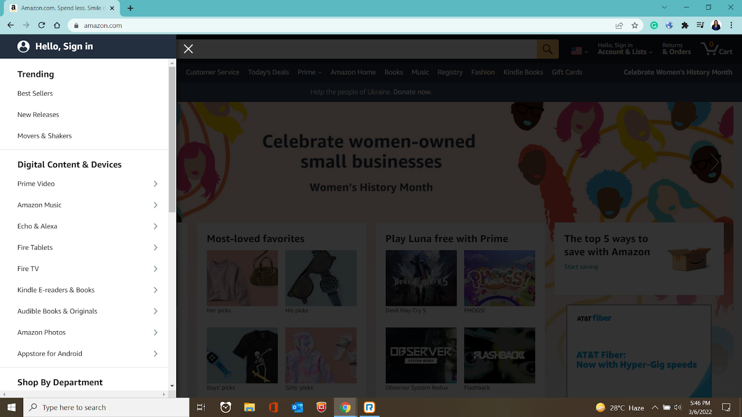Go back with the browser back arrow
Viewport: 742px width, 417px height.
click(x=10, y=25)
